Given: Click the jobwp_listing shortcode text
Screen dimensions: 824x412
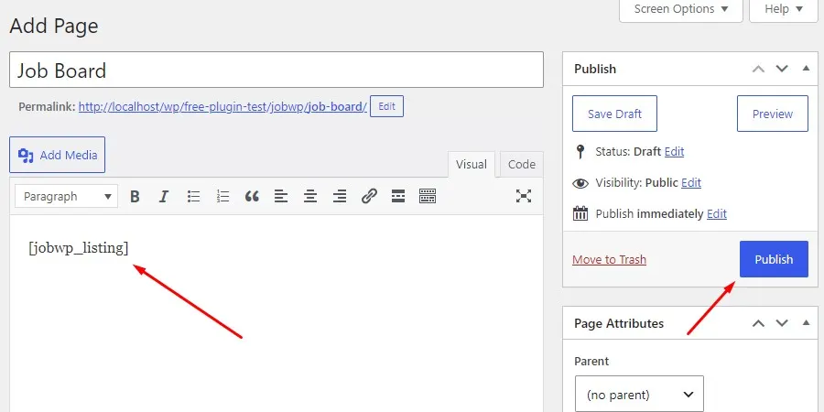Looking at the screenshot, I should [79, 247].
